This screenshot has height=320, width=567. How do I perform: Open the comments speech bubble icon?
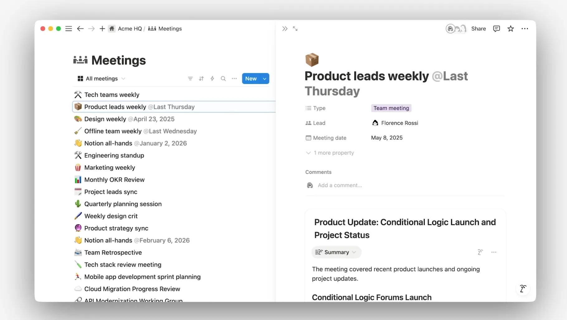[497, 29]
